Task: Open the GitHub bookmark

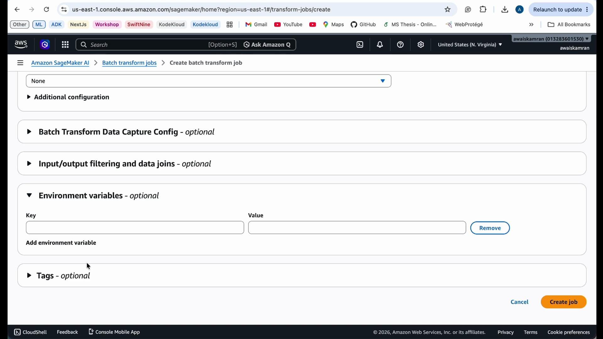Action: pyautogui.click(x=364, y=25)
